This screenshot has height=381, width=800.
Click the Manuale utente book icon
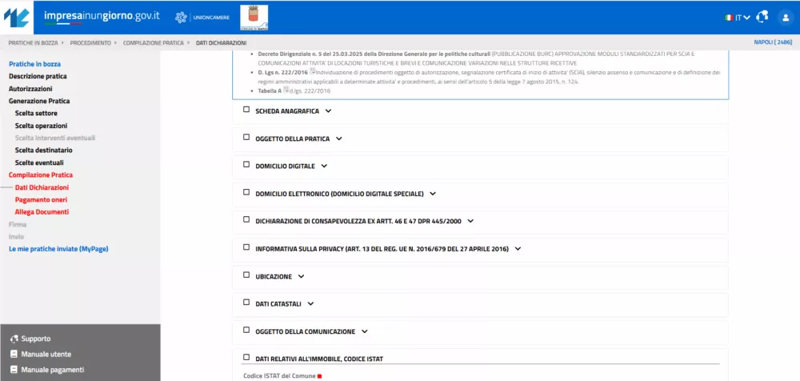tap(14, 355)
